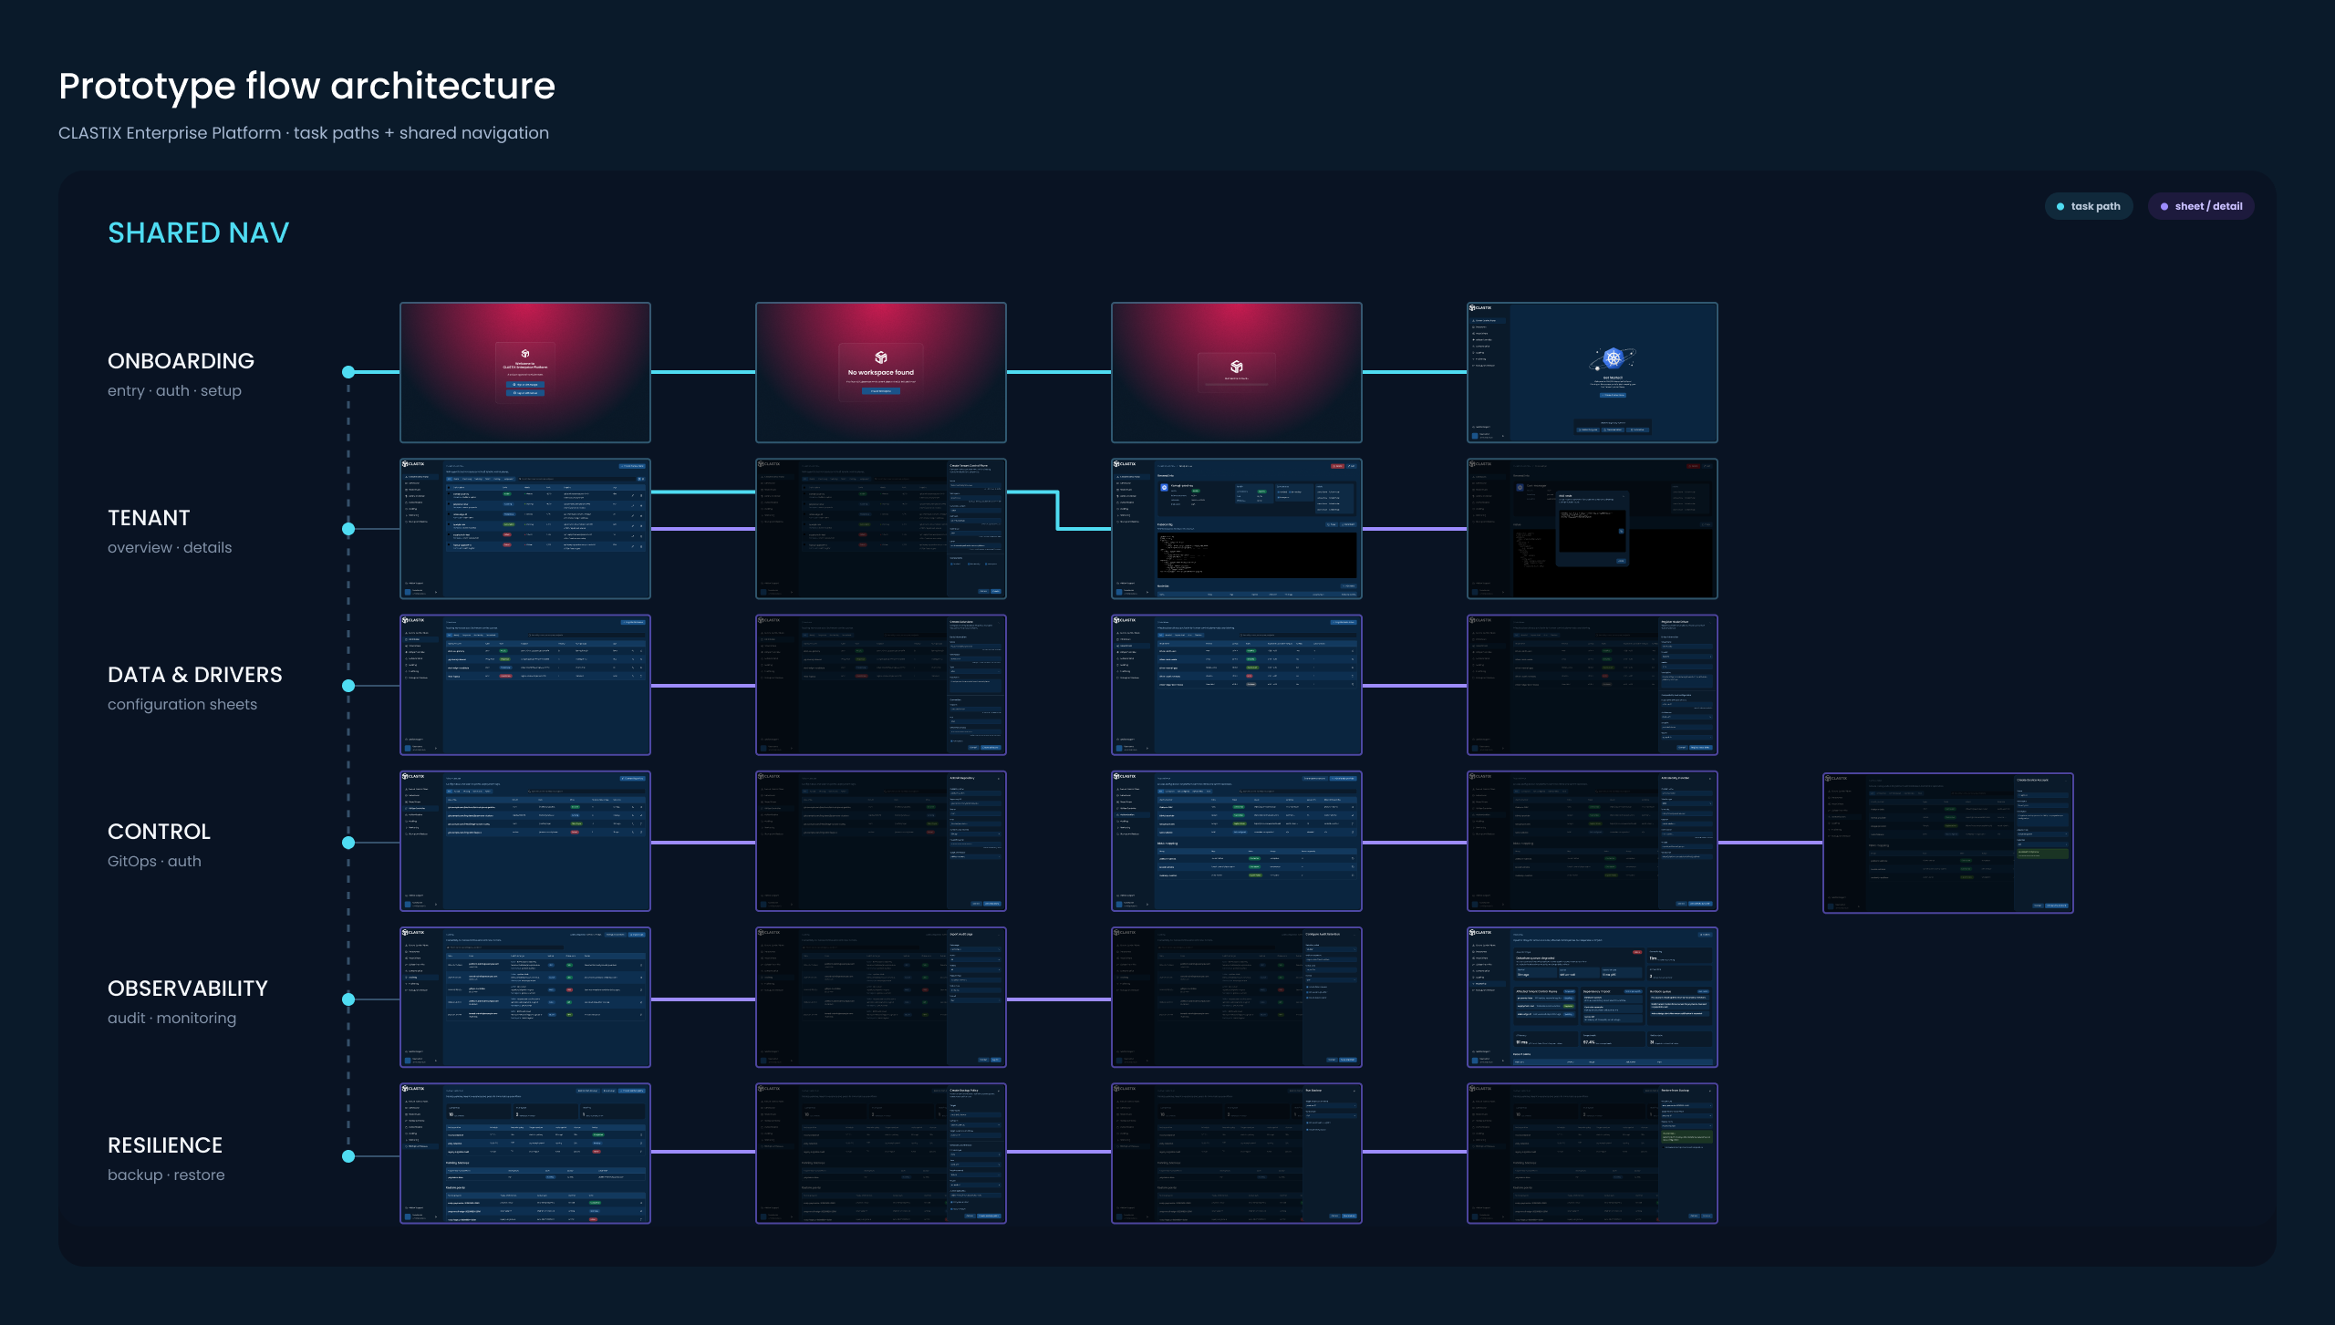Screen dimensions: 2335x1325
Task: Click the cyan dot in the task path legend
Action: 2060,206
